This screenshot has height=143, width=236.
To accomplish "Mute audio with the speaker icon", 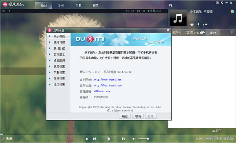I will (134, 139).
